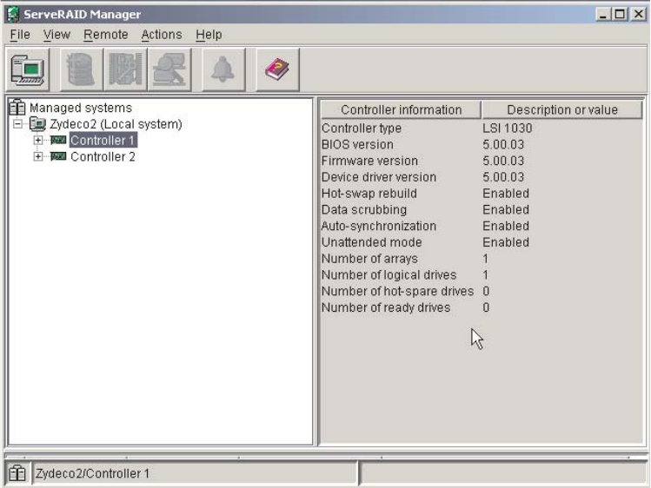This screenshot has height=488, width=651.
Task: Click the detect new drives toolbar icon
Action: [x=169, y=69]
